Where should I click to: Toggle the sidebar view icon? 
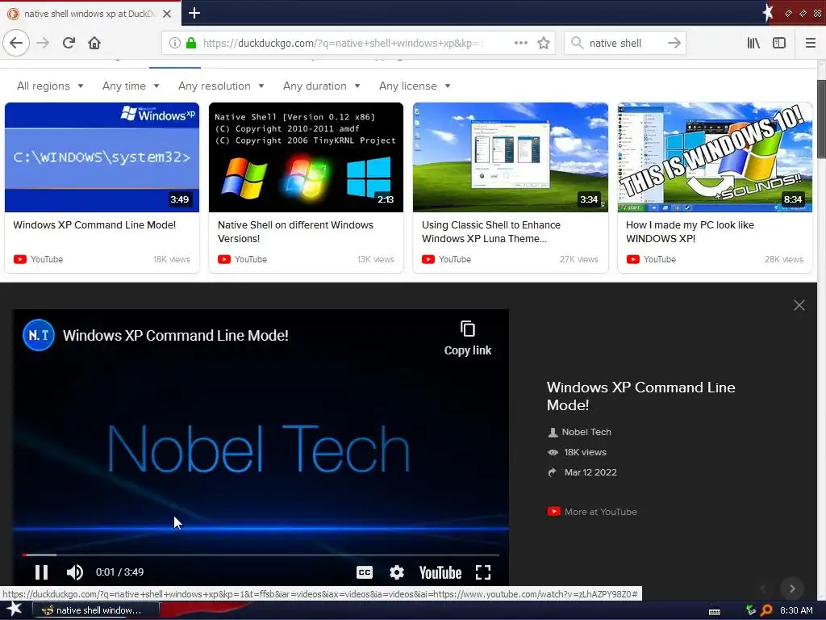[x=779, y=43]
